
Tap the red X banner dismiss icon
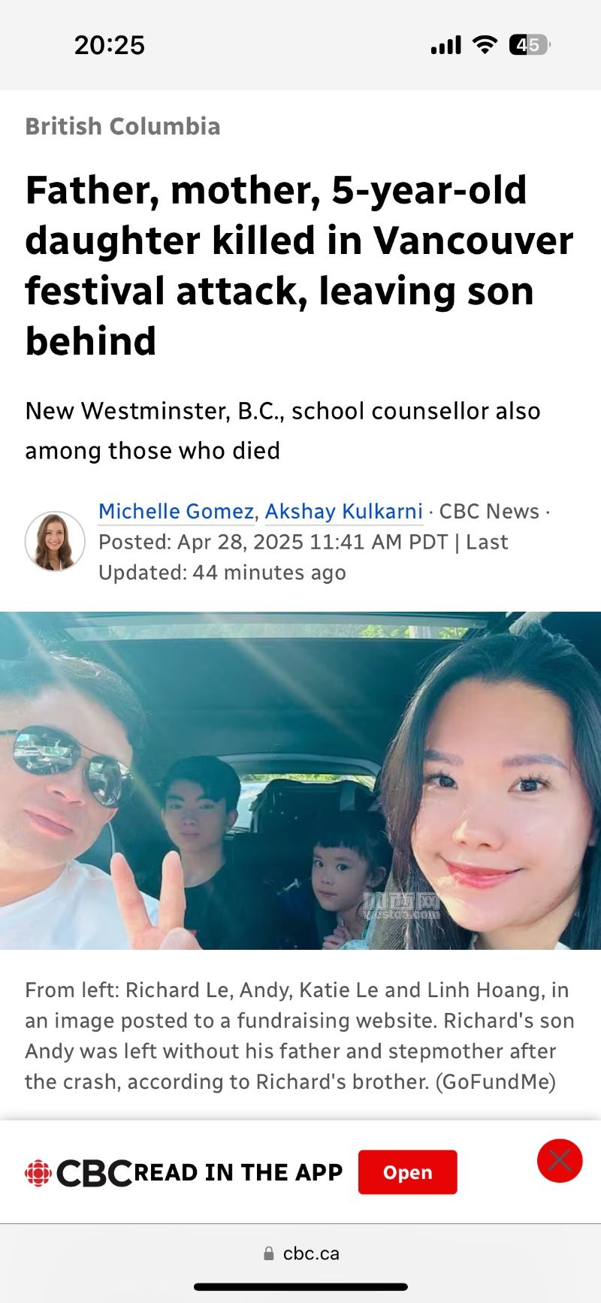[560, 1160]
